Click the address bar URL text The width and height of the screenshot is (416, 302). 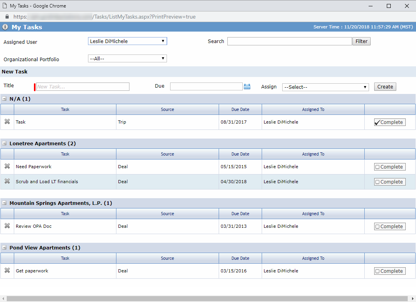(105, 17)
